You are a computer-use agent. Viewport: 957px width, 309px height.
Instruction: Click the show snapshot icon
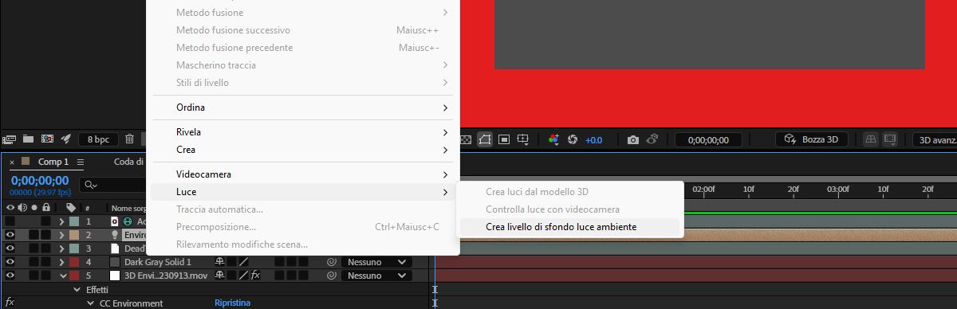coord(652,139)
